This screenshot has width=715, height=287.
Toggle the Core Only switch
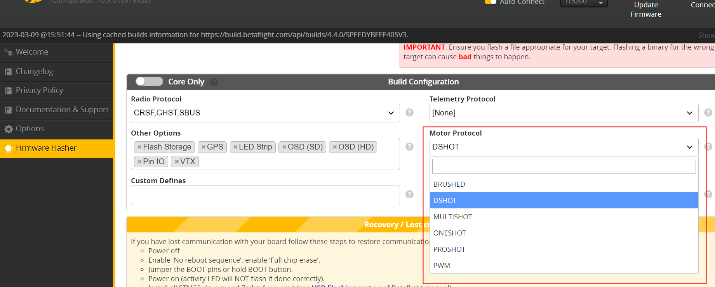point(149,81)
